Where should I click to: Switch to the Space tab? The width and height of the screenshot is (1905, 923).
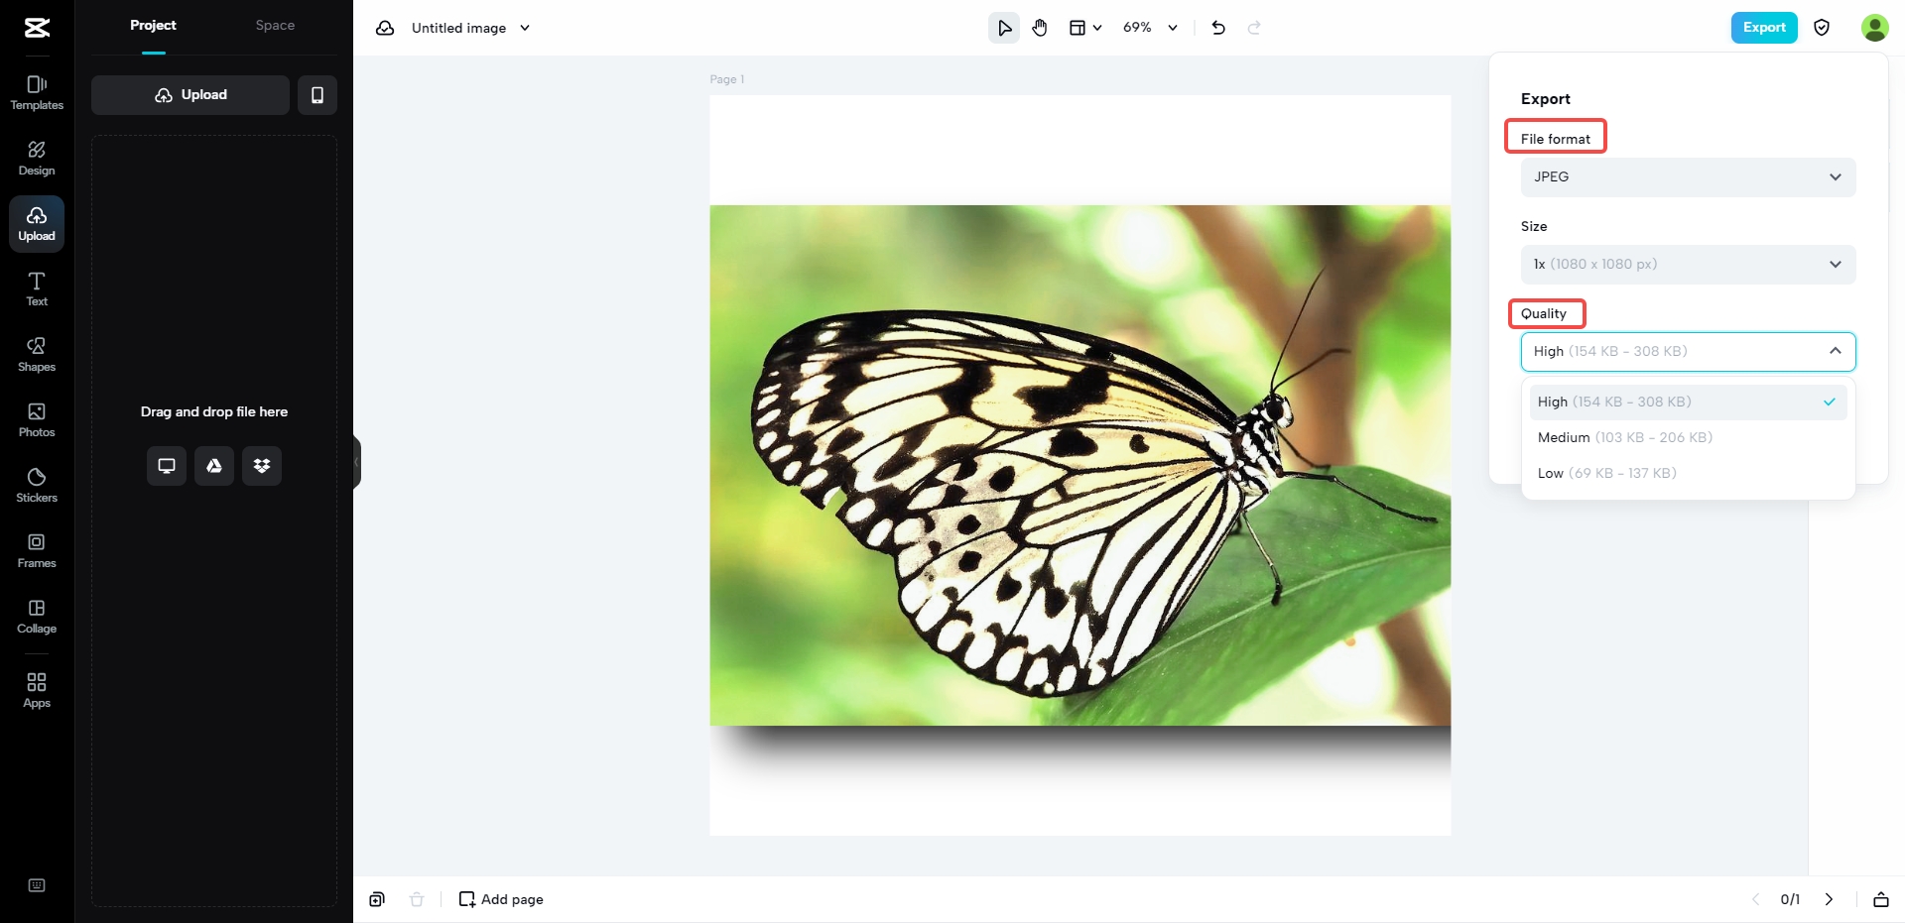click(275, 25)
